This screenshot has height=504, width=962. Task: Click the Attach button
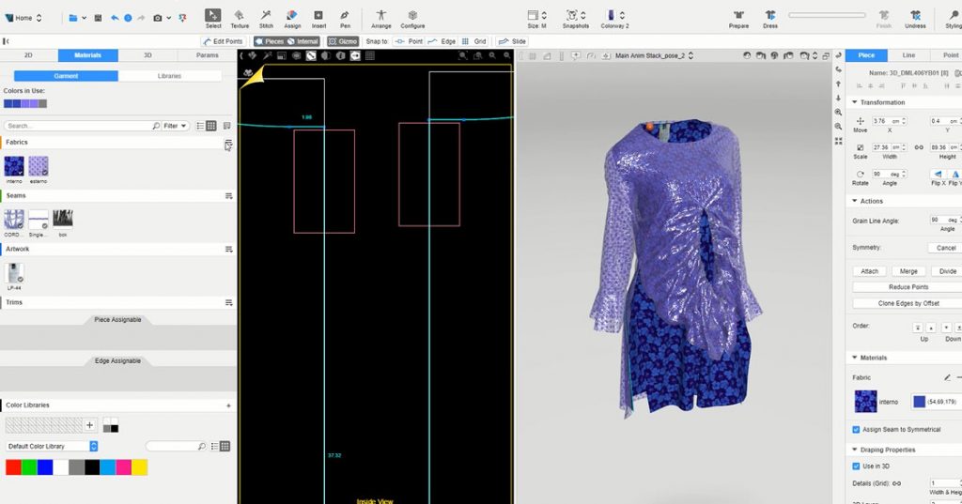pyautogui.click(x=869, y=271)
